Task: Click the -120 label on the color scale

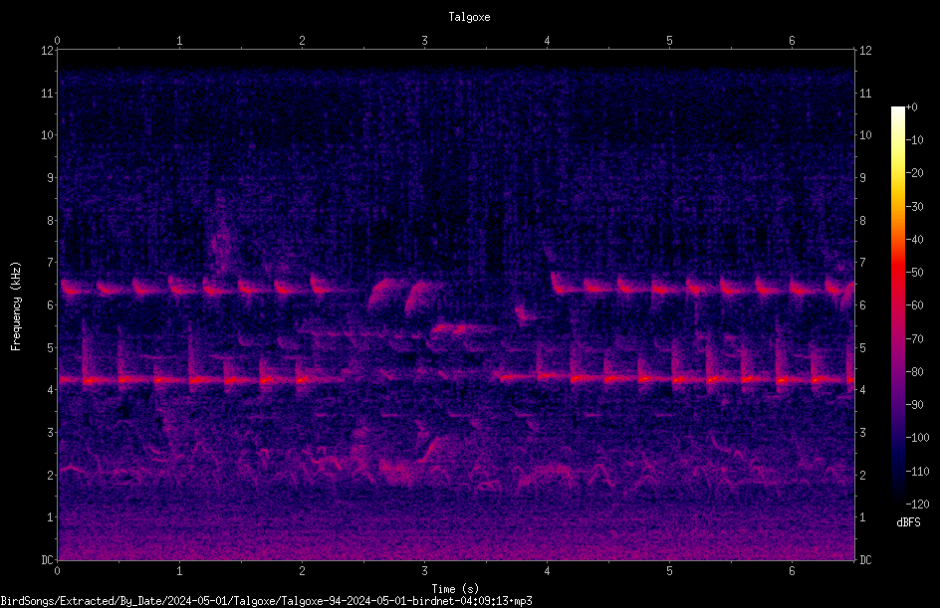Action: point(917,505)
